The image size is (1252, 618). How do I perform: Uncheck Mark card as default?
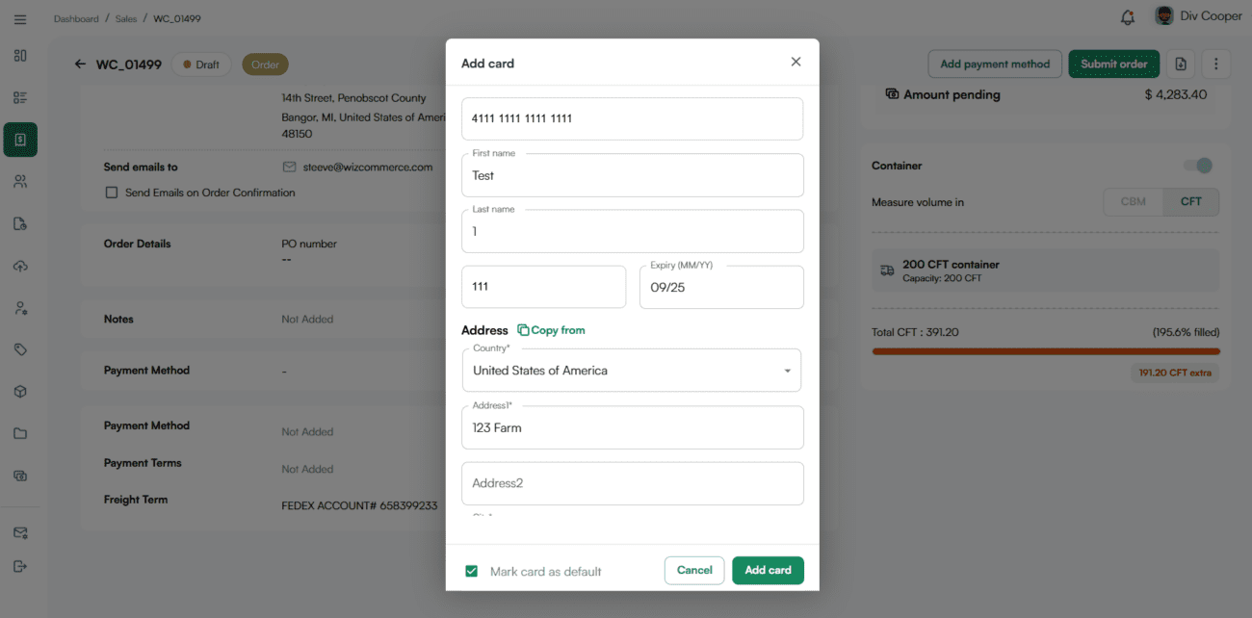click(x=472, y=571)
